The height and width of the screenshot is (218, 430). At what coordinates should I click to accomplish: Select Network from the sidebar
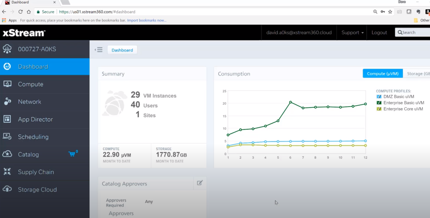pyautogui.click(x=29, y=102)
